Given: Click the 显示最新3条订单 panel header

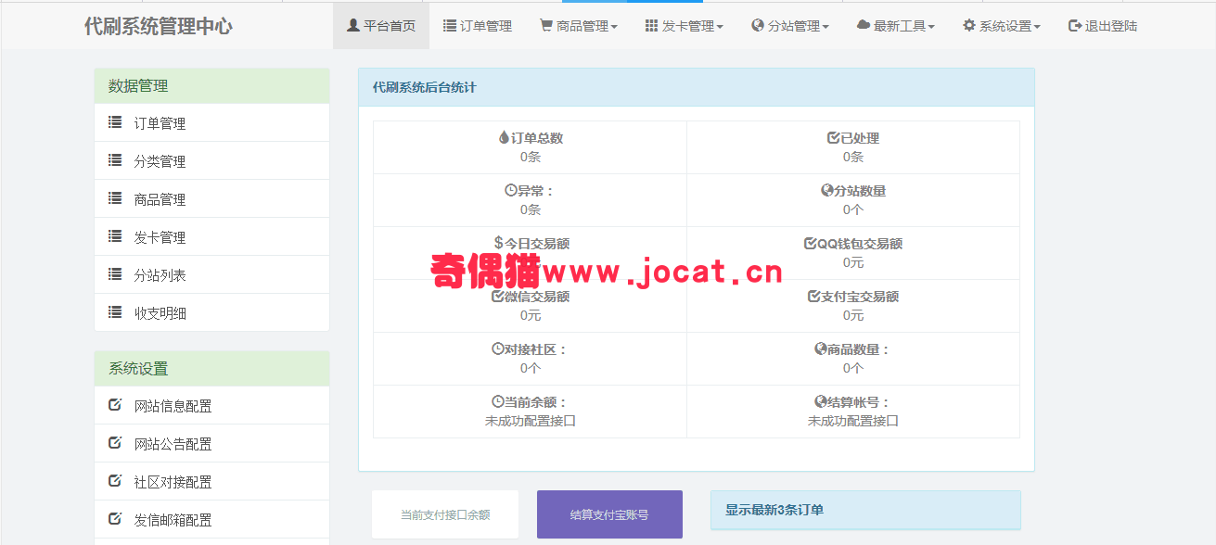Looking at the screenshot, I should [865, 510].
